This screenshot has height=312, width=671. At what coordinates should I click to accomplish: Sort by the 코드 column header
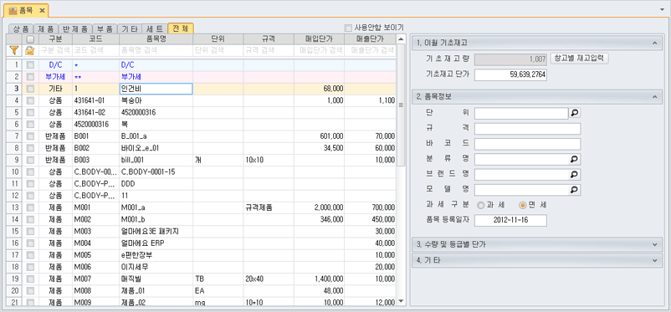click(96, 39)
